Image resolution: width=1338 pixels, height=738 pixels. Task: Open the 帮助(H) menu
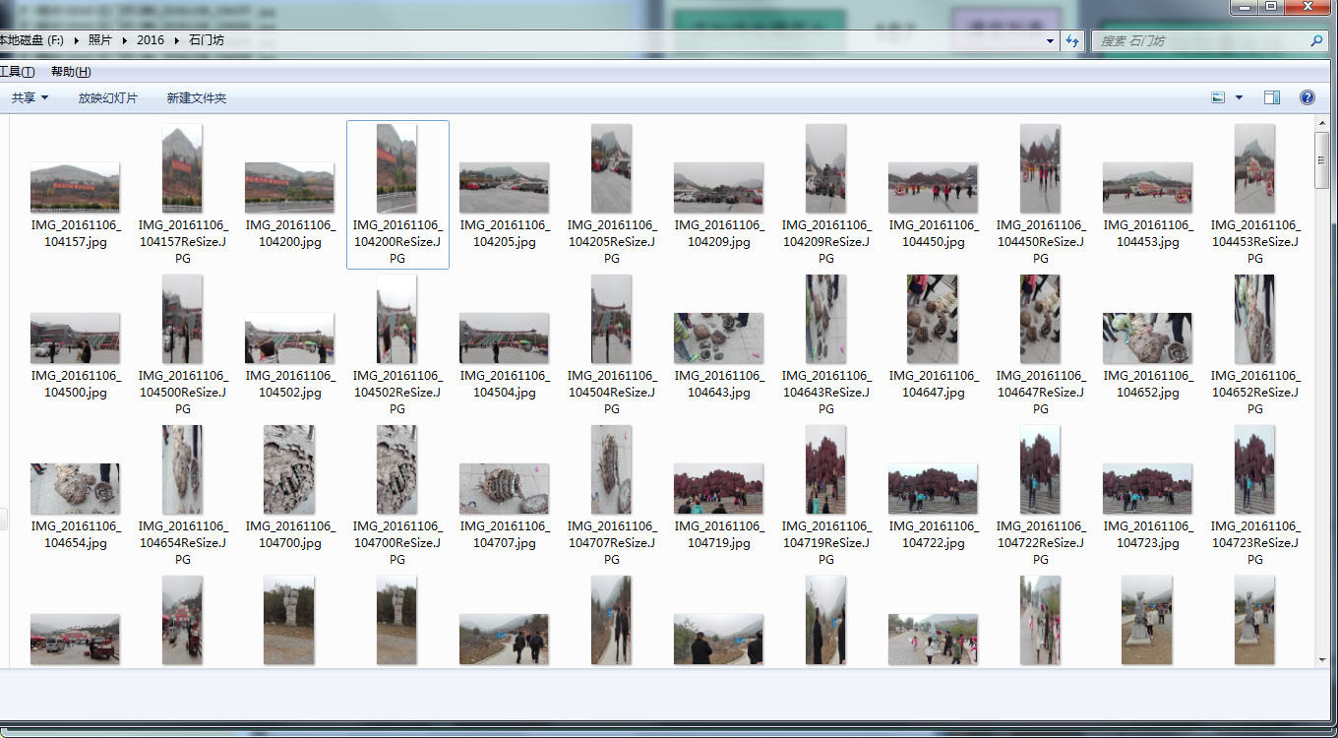click(71, 72)
